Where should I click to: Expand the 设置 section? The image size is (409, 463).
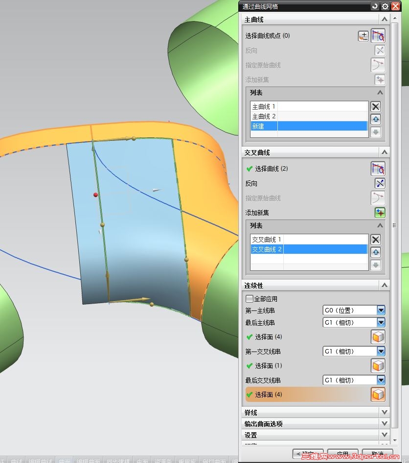pos(384,435)
